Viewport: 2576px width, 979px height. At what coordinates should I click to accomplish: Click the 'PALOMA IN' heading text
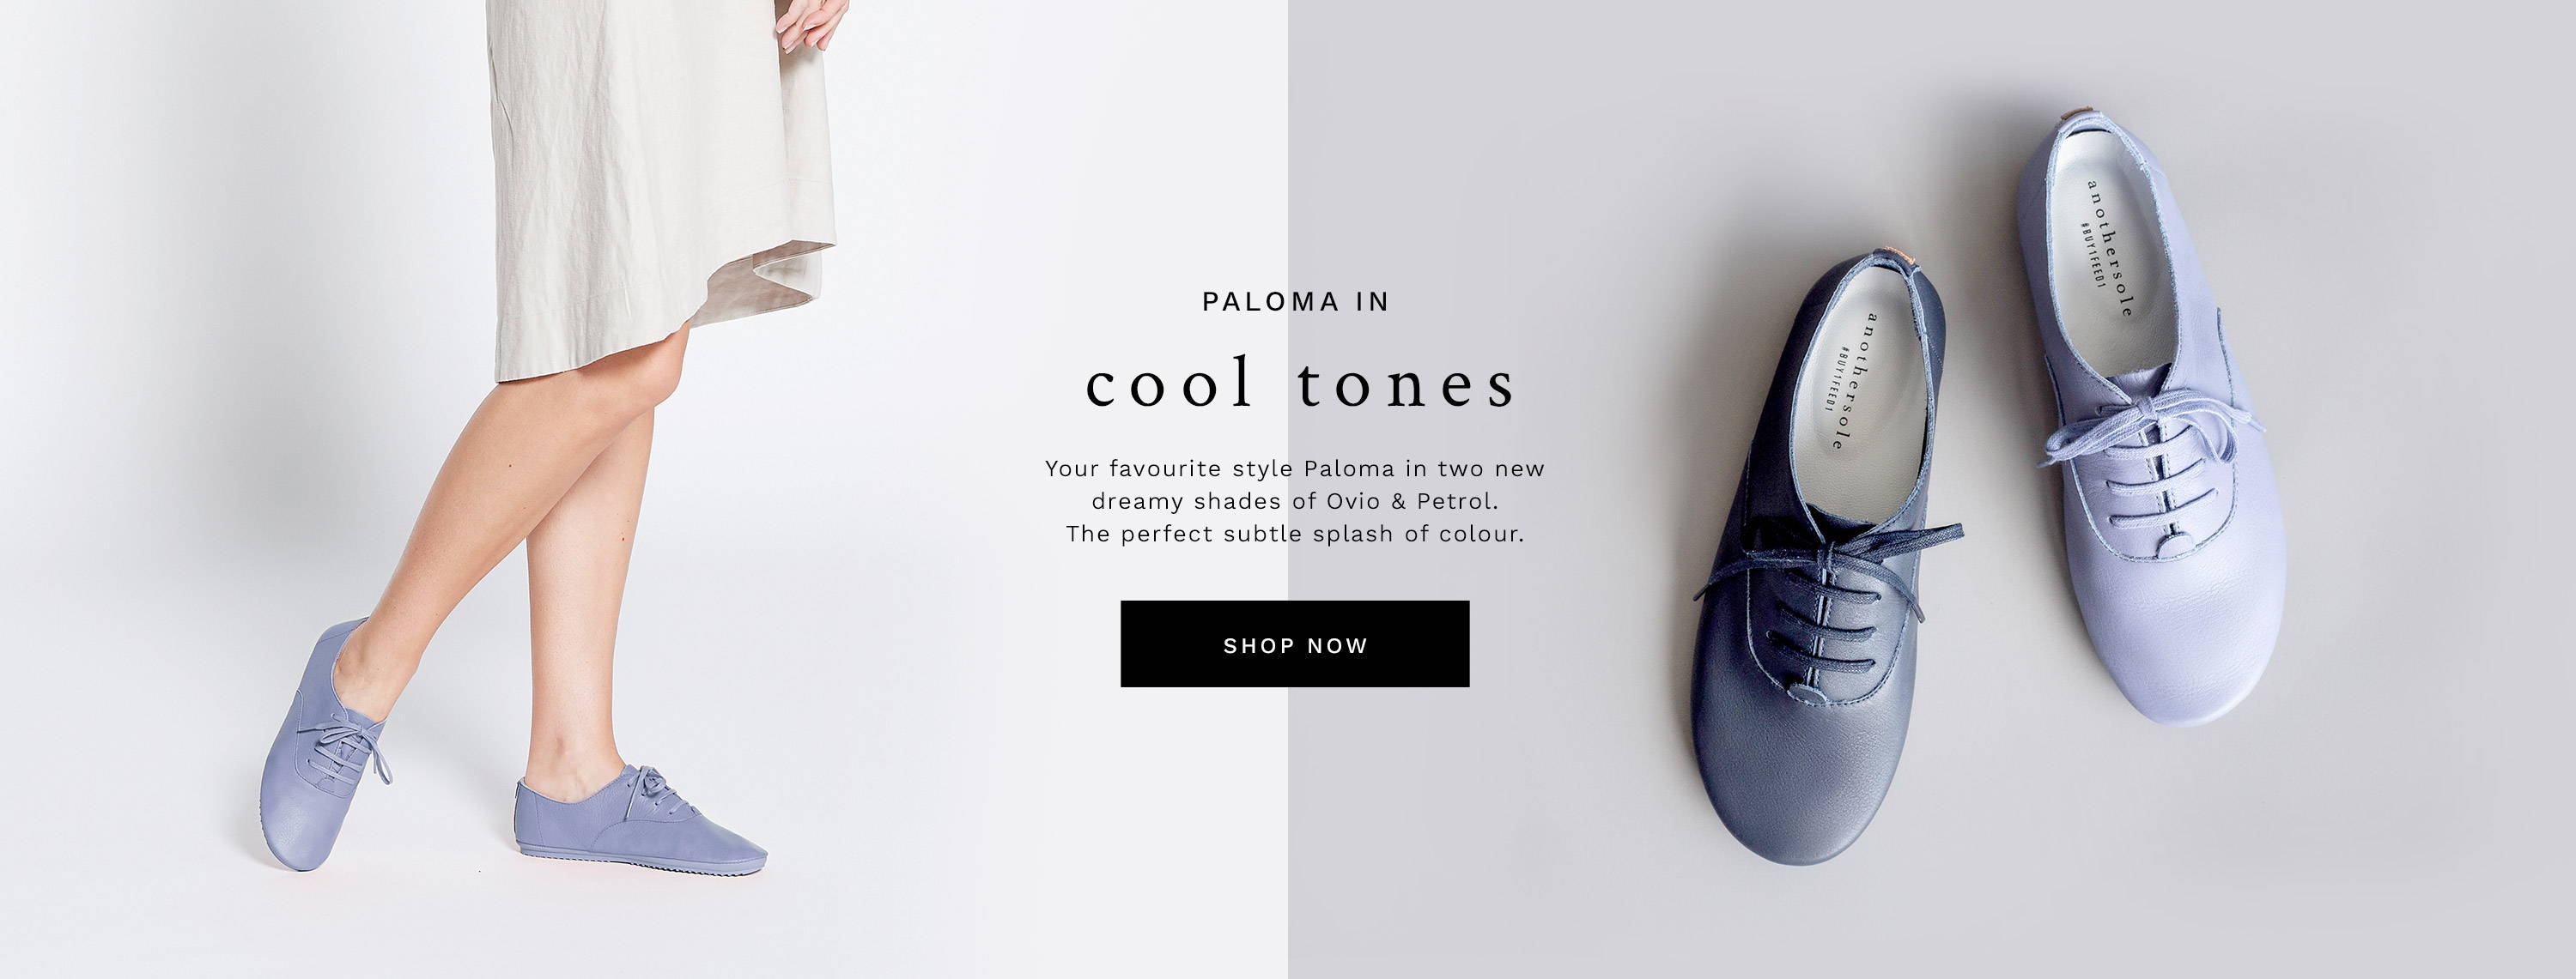1295,300
